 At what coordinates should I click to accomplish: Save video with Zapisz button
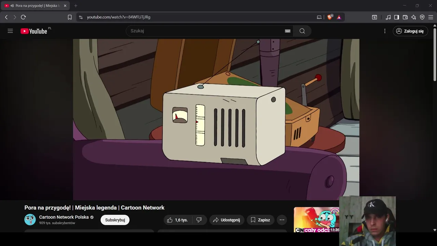[x=260, y=220]
